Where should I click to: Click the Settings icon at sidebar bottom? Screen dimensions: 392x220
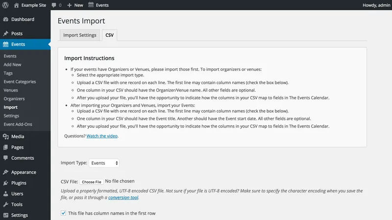[x=5, y=215]
